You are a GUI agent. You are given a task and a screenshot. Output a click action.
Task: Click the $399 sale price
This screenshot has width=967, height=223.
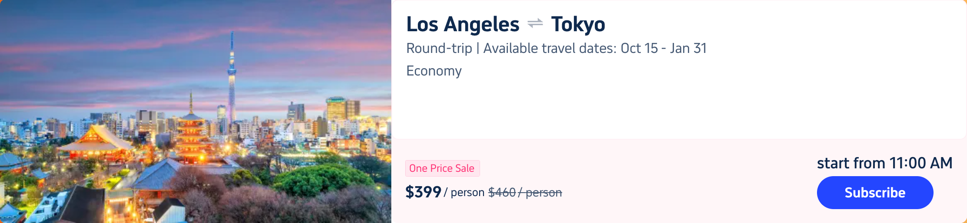coord(423,192)
